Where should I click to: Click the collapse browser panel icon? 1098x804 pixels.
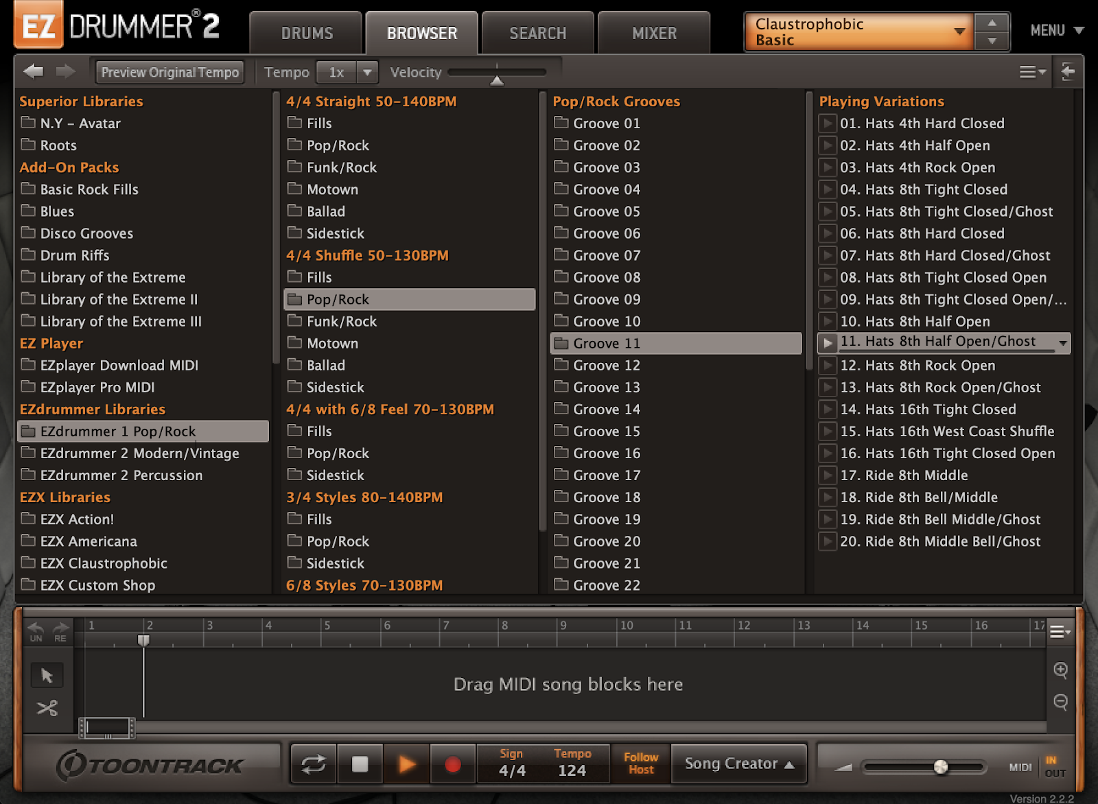1068,71
